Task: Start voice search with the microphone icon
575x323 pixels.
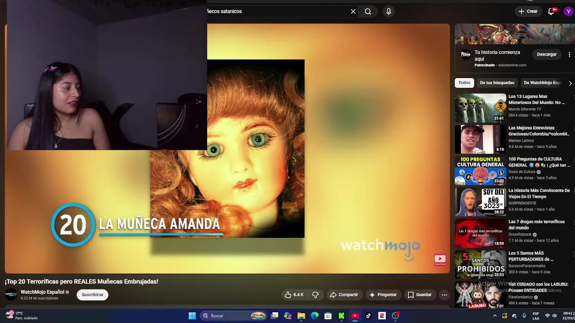Action: [389, 12]
